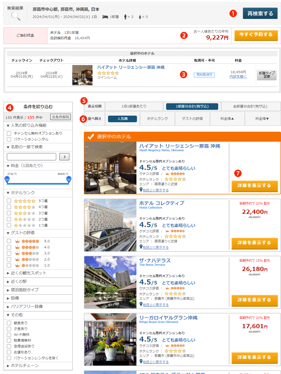Sort results by ホテルランク tab
Image resolution: width=281 pixels, height=374 pixels.
(157, 119)
